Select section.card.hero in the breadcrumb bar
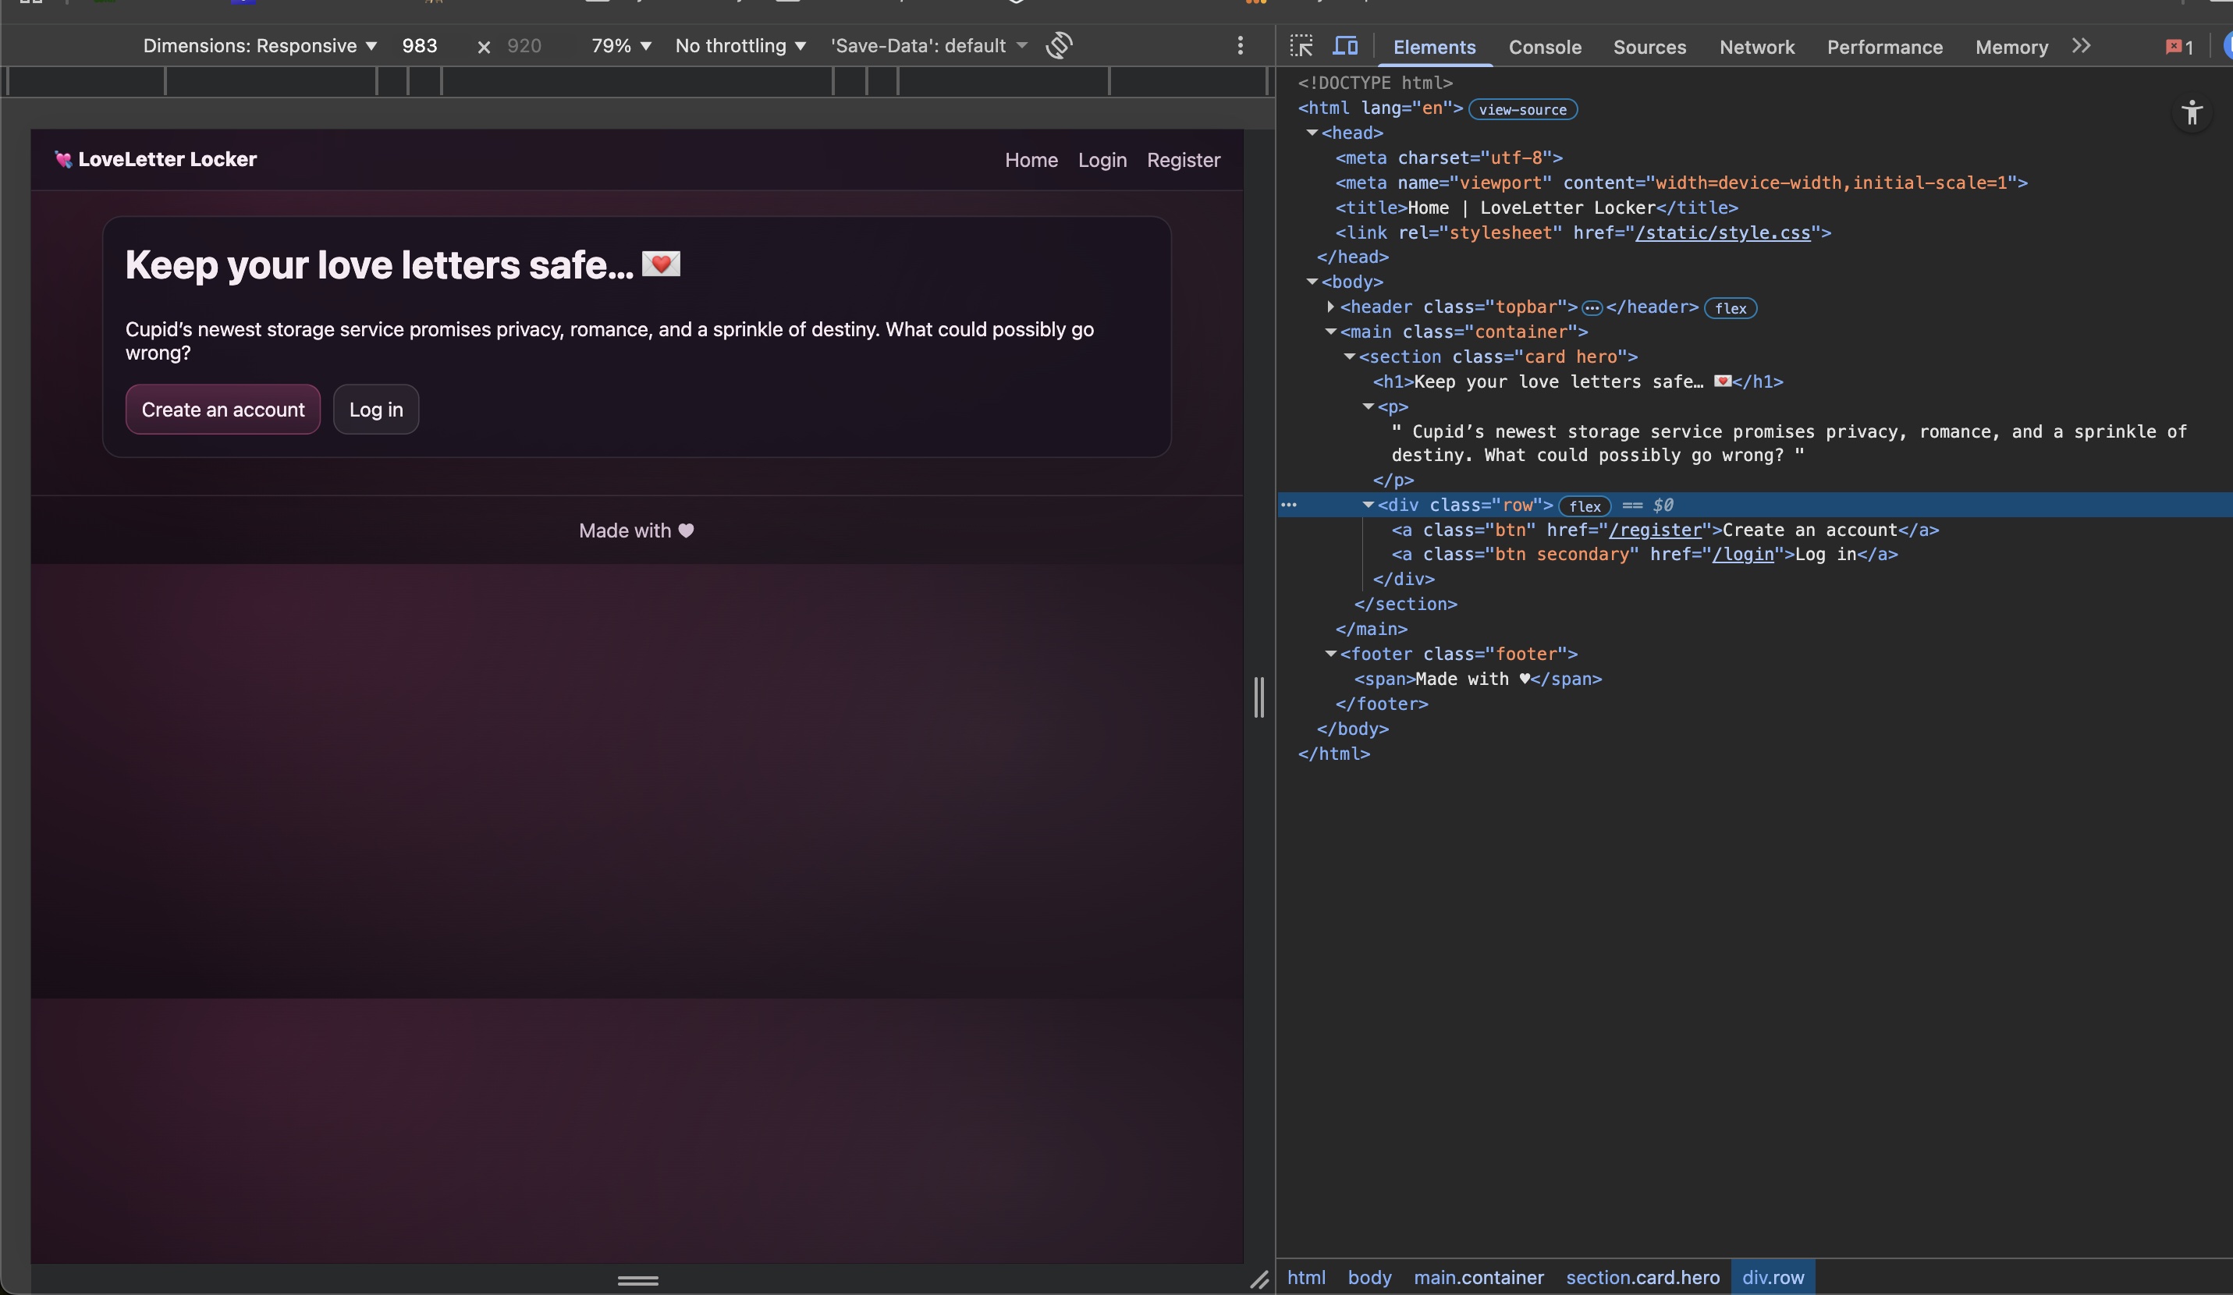The width and height of the screenshot is (2233, 1295). (1641, 1277)
